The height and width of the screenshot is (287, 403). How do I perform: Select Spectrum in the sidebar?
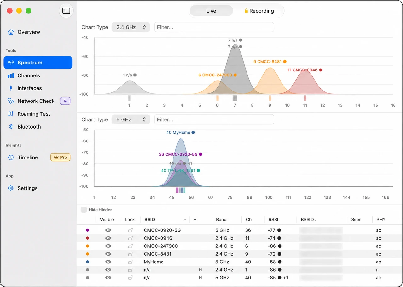[38, 63]
